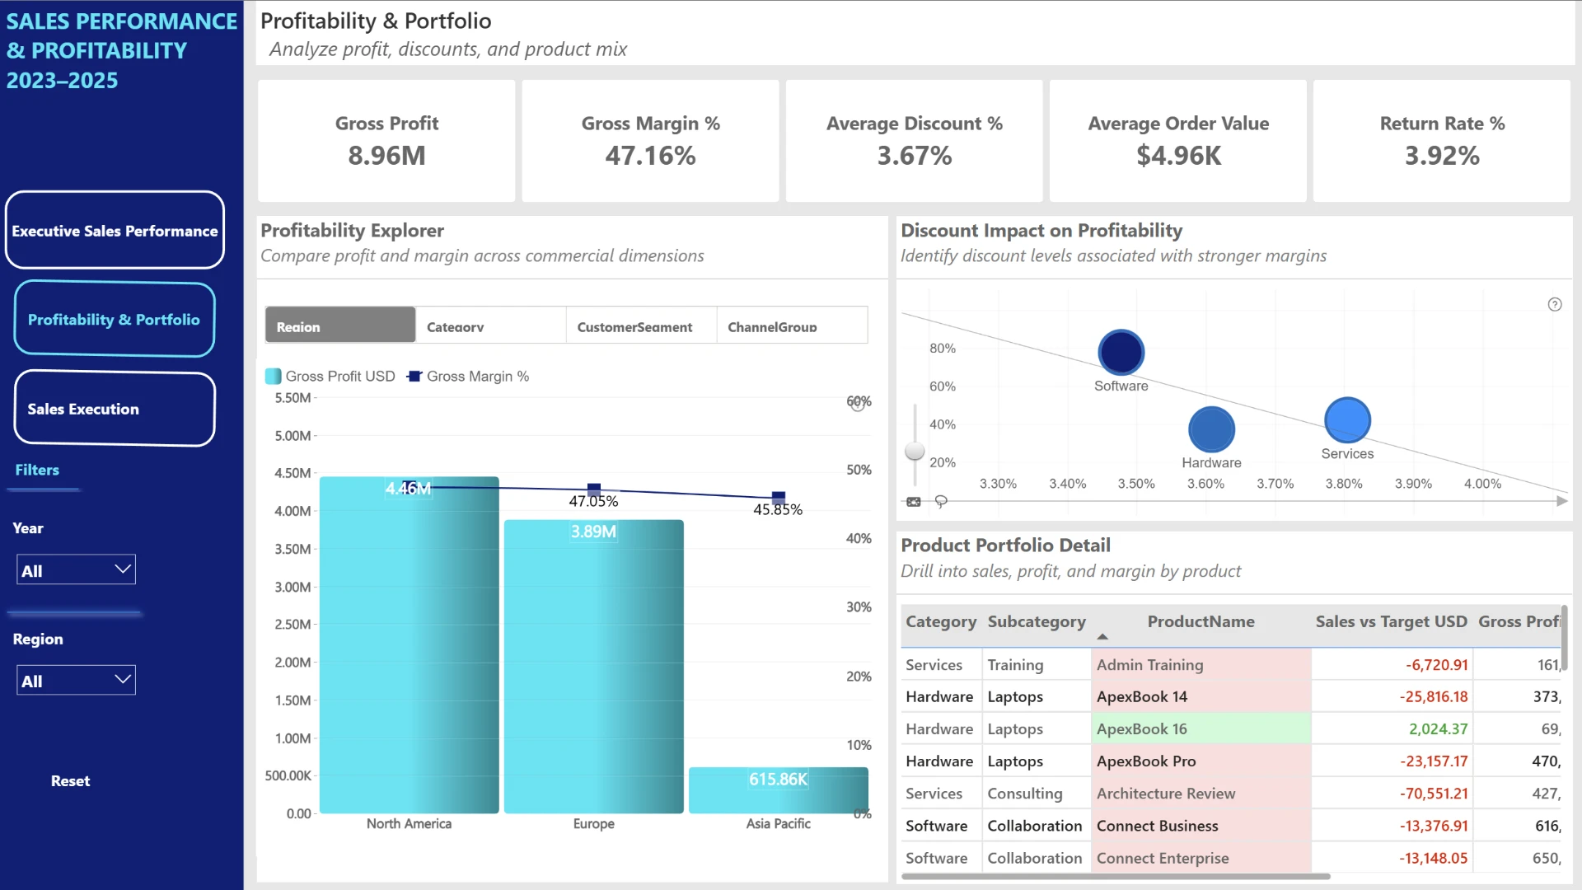Click the Reset filters button

point(71,780)
